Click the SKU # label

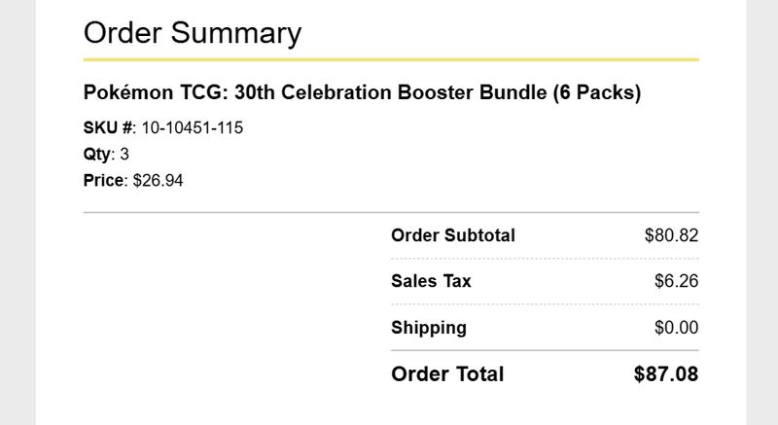[x=109, y=128]
